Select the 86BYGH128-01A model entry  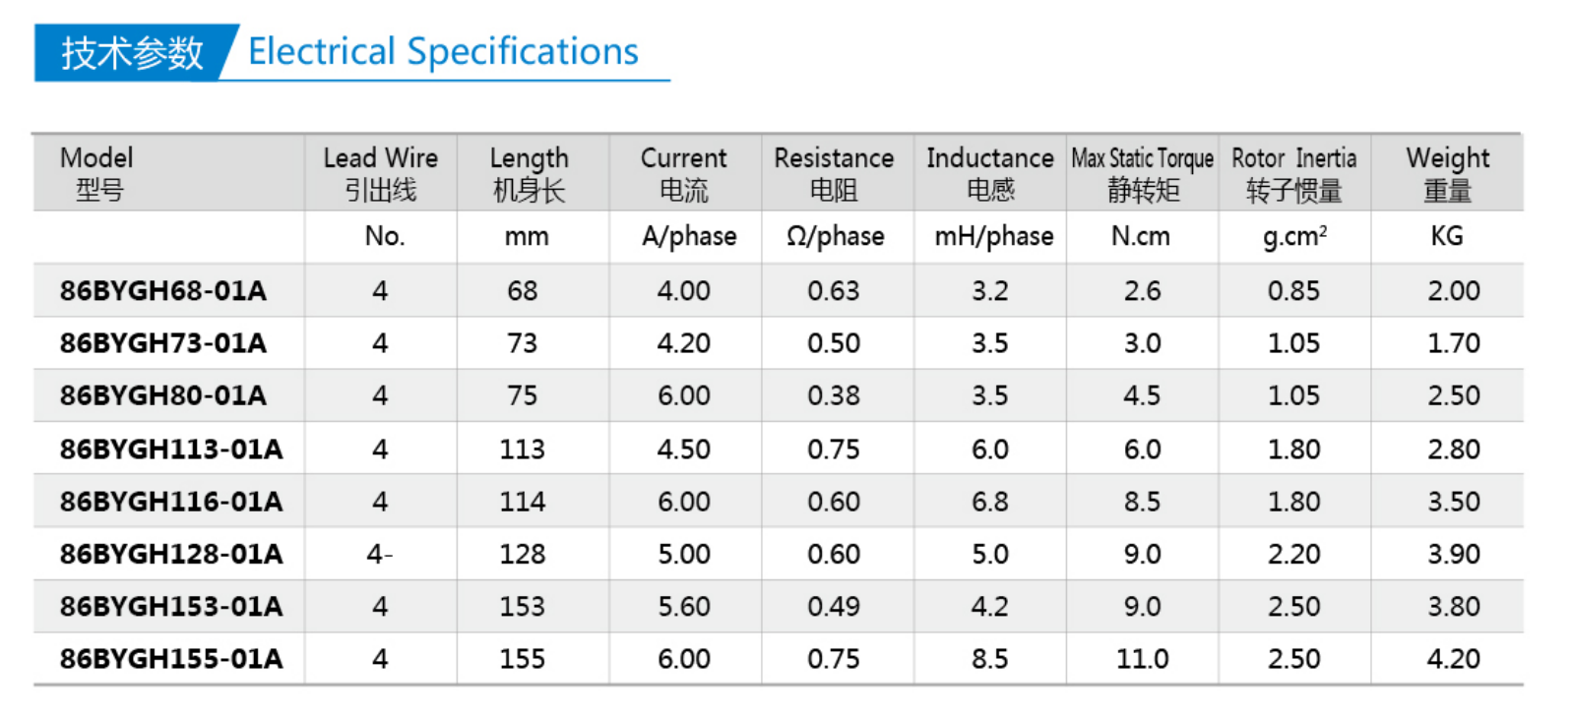click(170, 554)
